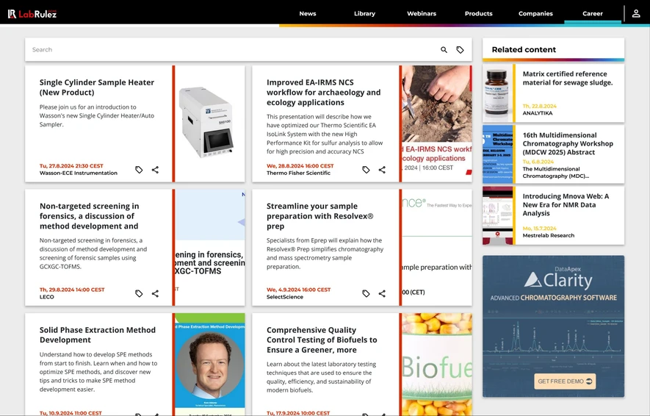Click the Multidimensional Workshop blue thumbnail

click(497, 154)
